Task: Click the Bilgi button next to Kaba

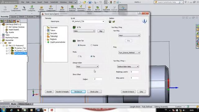Action: pyautogui.click(x=101, y=31)
